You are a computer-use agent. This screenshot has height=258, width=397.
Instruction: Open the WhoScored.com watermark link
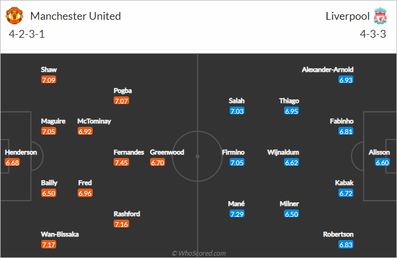pyautogui.click(x=198, y=253)
